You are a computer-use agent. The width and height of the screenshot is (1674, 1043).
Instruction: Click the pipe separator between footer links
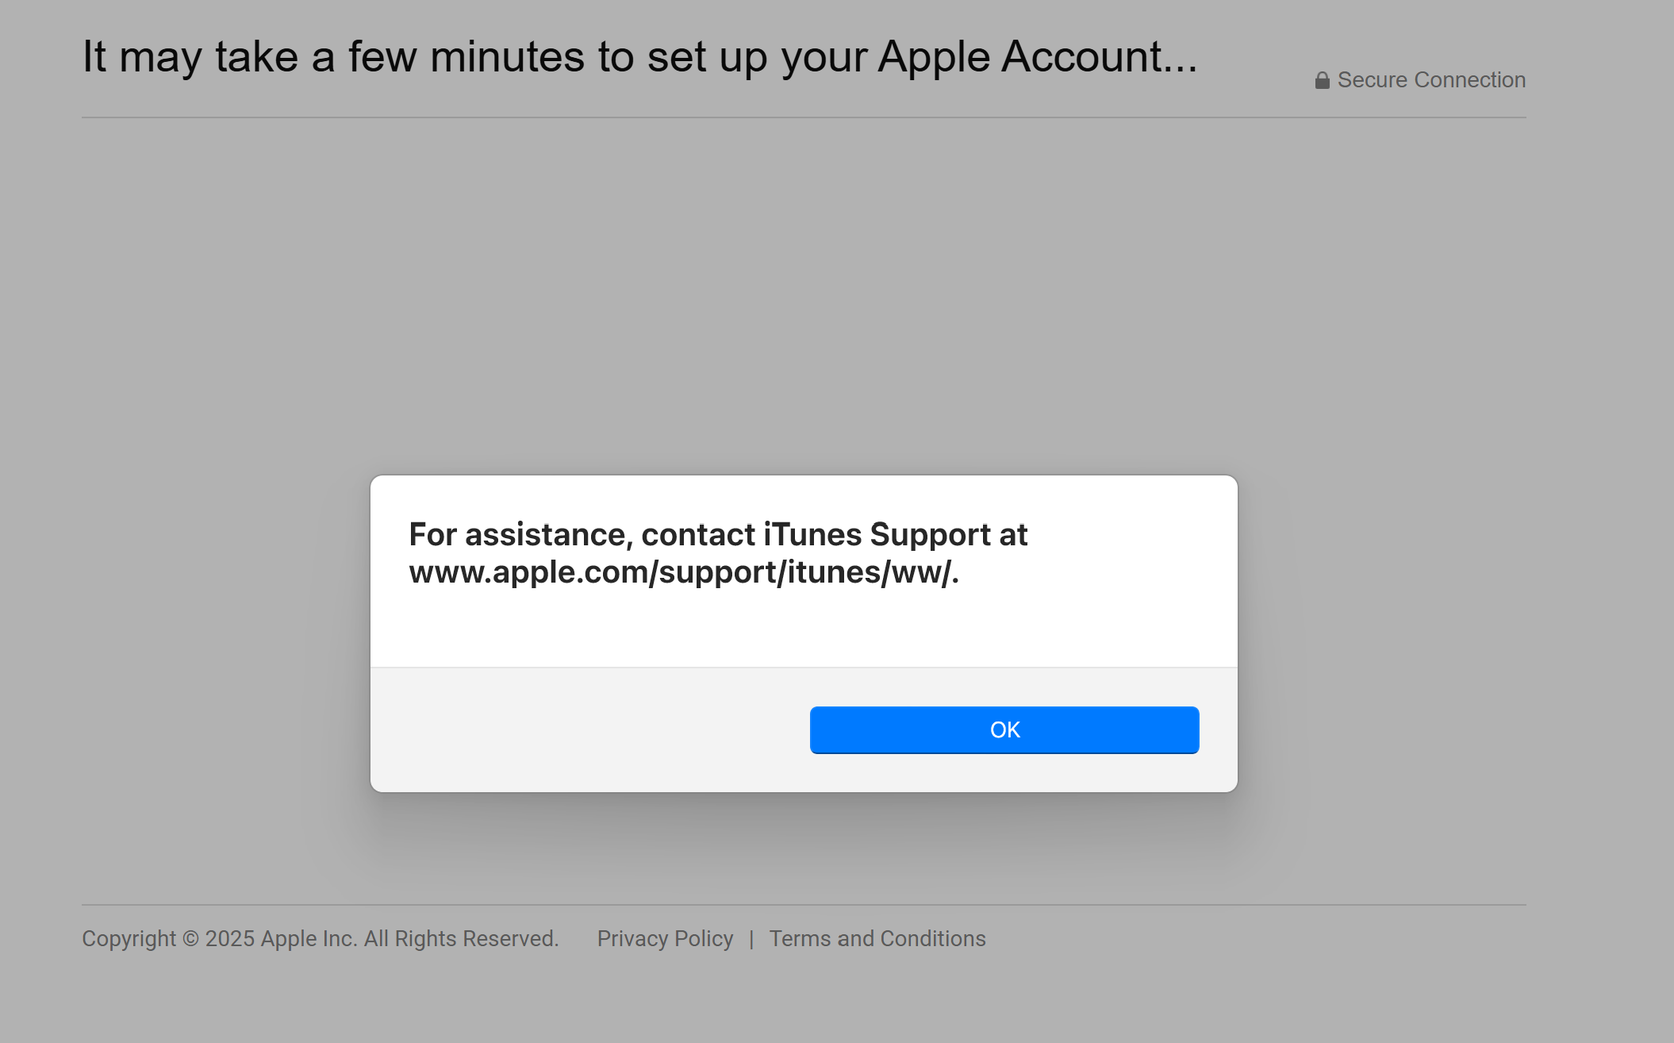coord(751,939)
